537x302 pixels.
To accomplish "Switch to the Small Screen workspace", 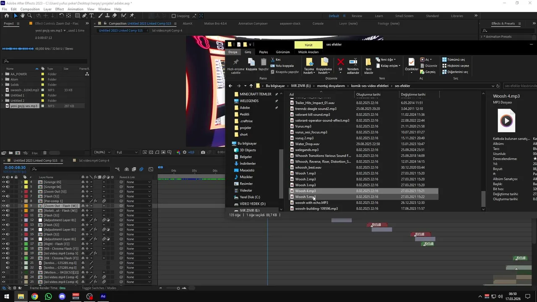I will tap(404, 16).
